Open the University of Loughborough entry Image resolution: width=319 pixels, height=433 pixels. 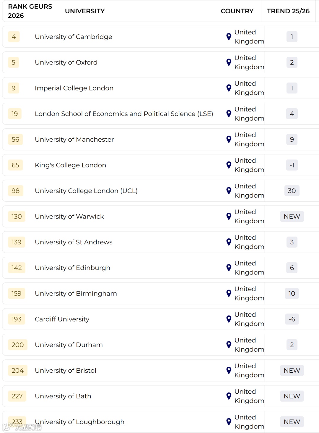[x=79, y=422]
